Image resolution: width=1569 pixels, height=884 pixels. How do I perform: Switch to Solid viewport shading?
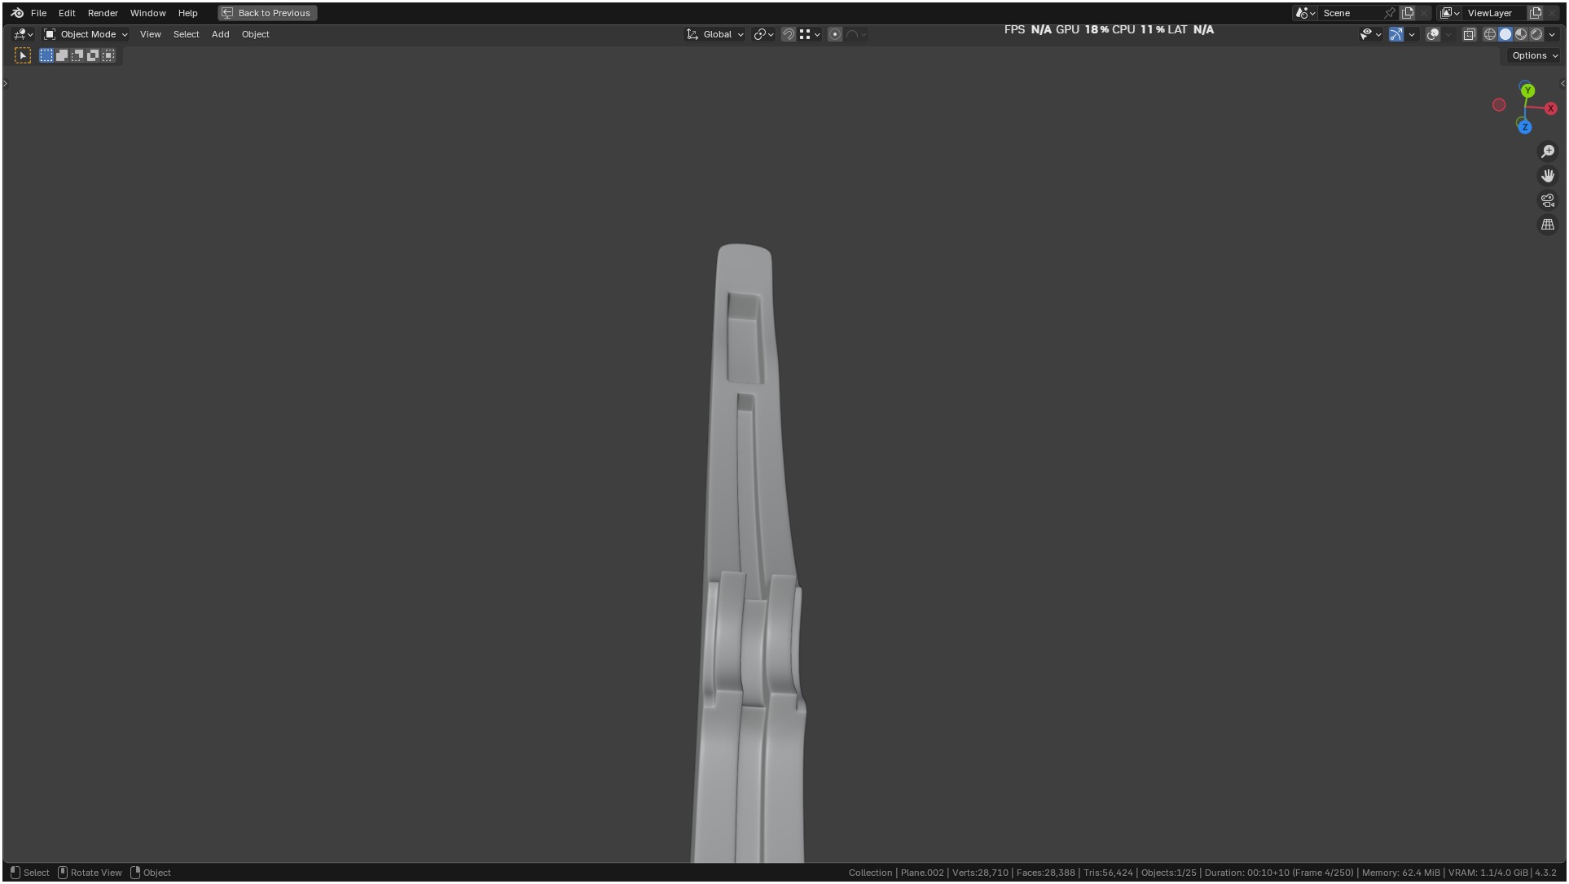[x=1505, y=34]
